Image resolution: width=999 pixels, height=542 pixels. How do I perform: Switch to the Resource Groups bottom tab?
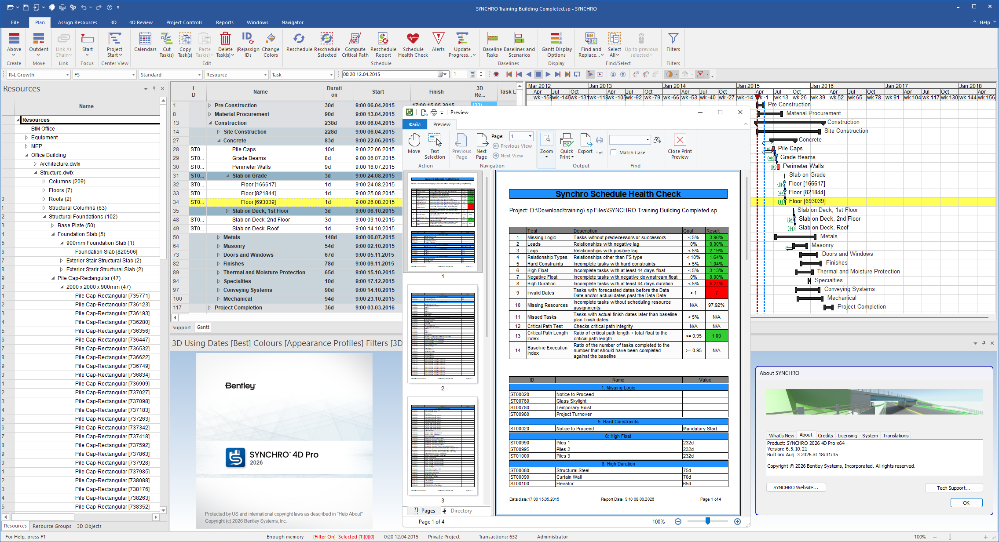click(x=52, y=526)
